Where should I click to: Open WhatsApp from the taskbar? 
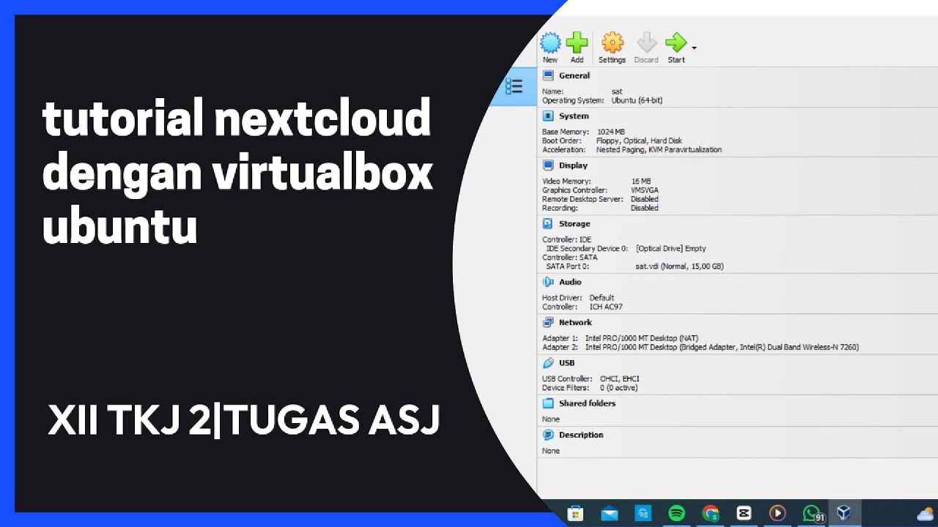(x=811, y=514)
